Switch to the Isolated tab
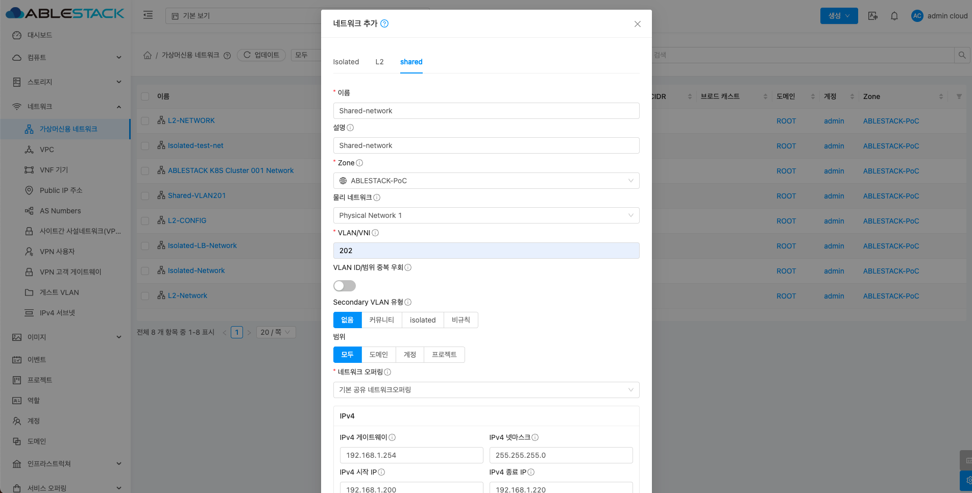Screen dimensions: 972x493 click(x=346, y=62)
